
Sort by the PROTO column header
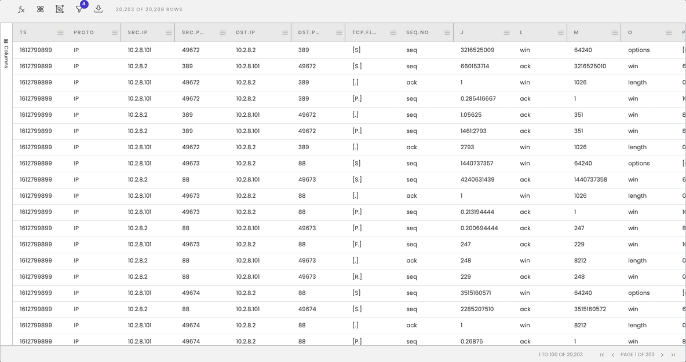[83, 33]
